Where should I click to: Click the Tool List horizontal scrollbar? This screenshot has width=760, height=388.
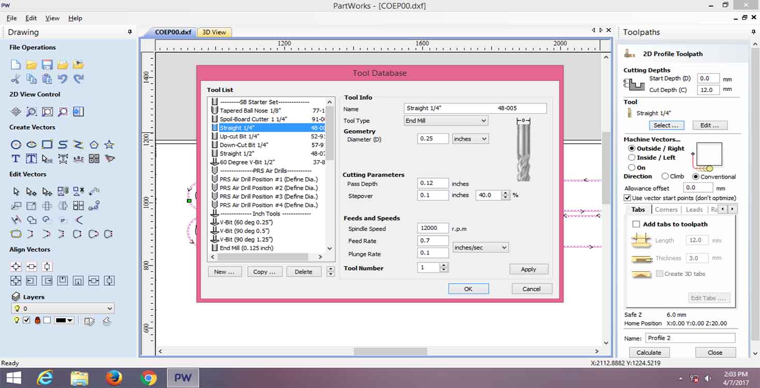267,256
